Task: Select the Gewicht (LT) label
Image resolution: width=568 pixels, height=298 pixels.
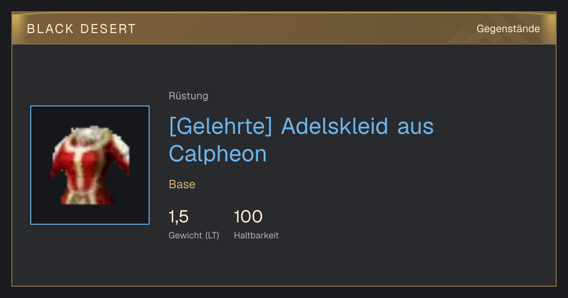Action: (x=194, y=235)
